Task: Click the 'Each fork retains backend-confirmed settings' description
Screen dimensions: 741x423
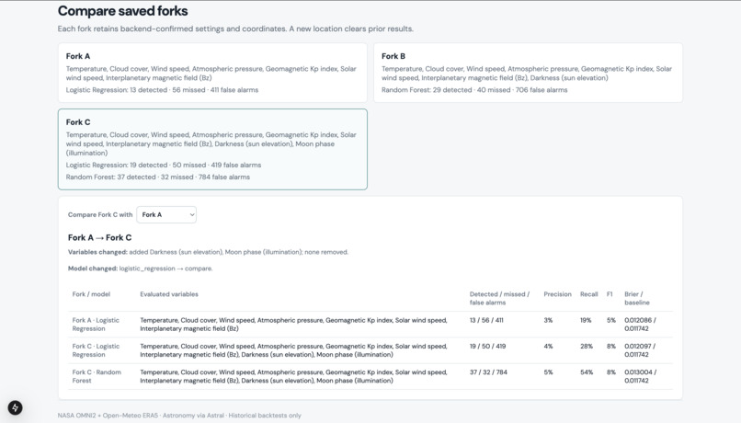Action: (235, 29)
